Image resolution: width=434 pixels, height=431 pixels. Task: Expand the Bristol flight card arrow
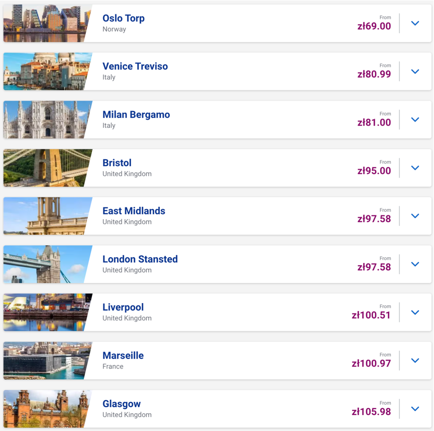tap(415, 168)
